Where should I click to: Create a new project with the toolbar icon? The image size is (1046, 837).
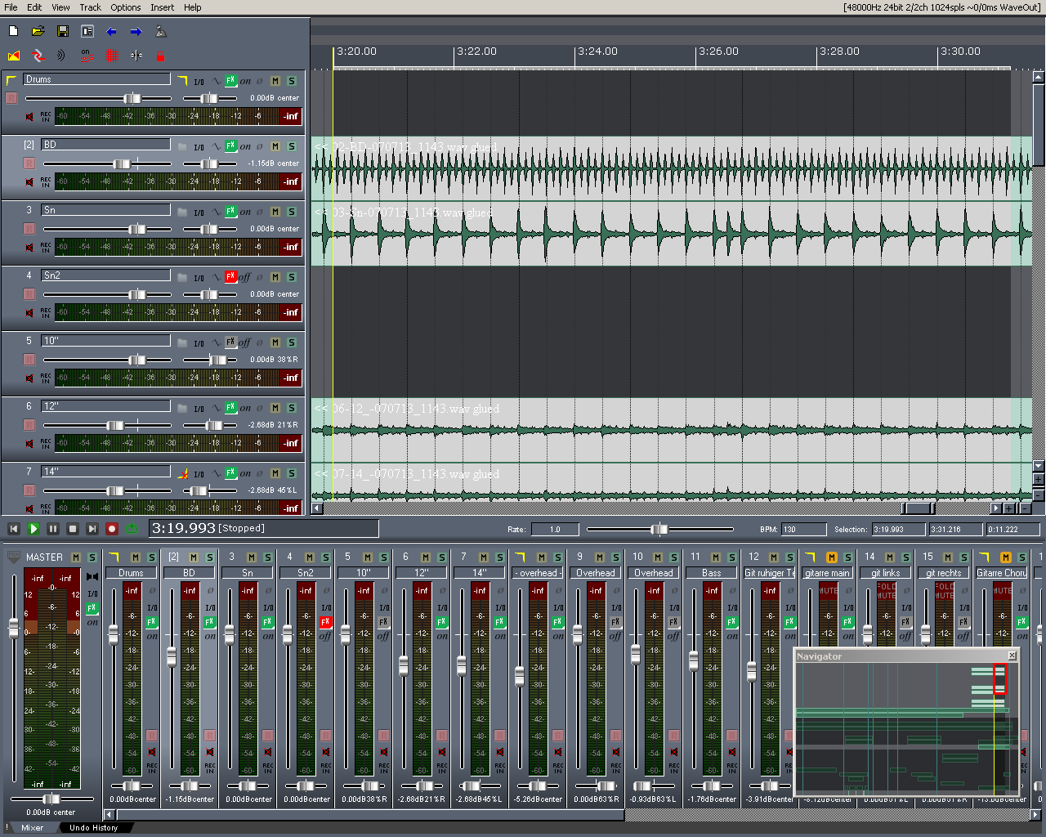[x=14, y=32]
